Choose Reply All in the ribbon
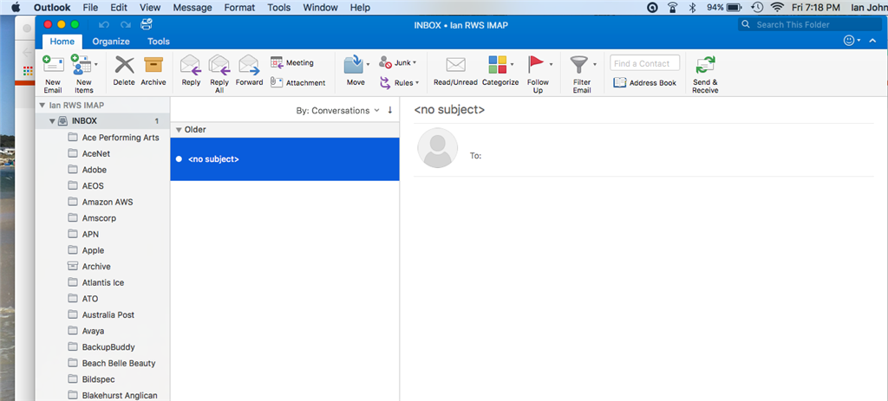Screen dimensions: 888x401 click(x=219, y=74)
